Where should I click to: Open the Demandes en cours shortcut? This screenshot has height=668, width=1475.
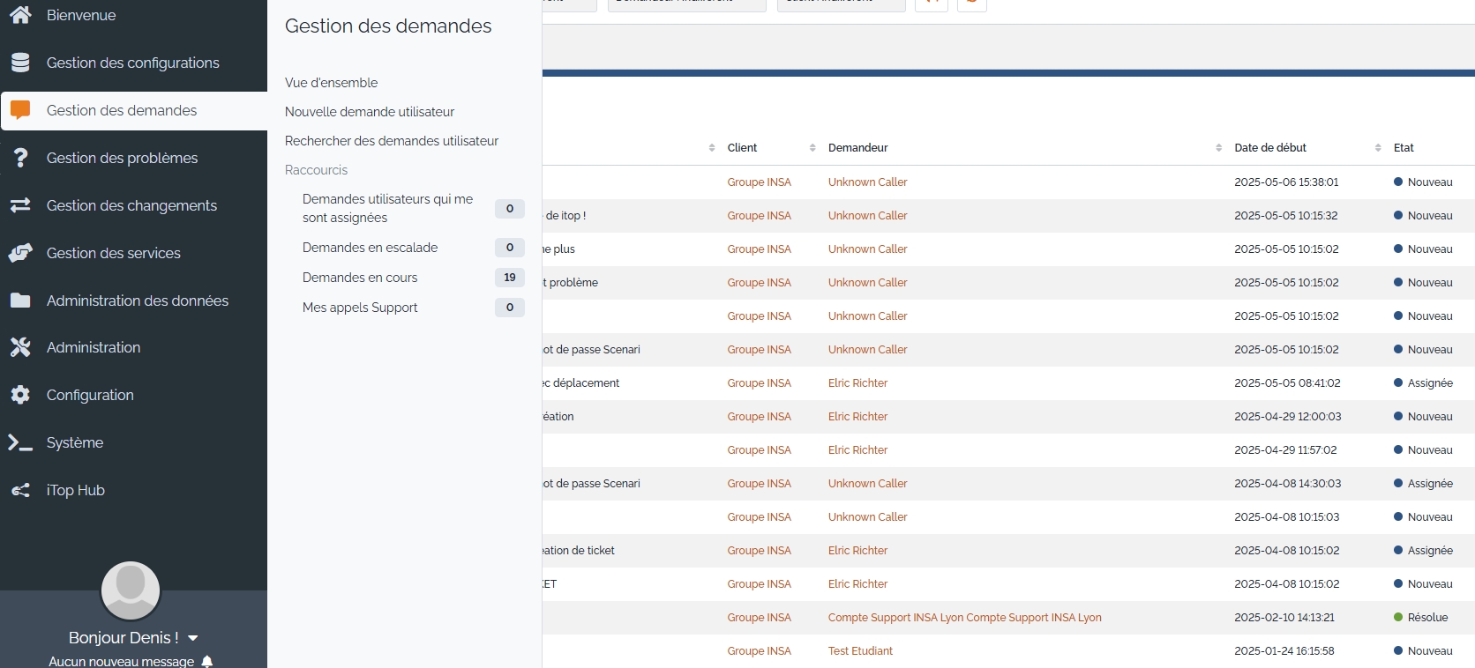coord(360,278)
